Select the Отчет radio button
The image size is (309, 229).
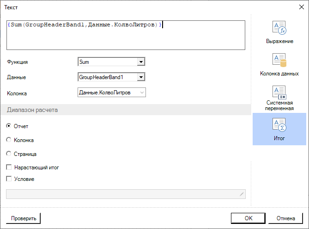(8, 126)
